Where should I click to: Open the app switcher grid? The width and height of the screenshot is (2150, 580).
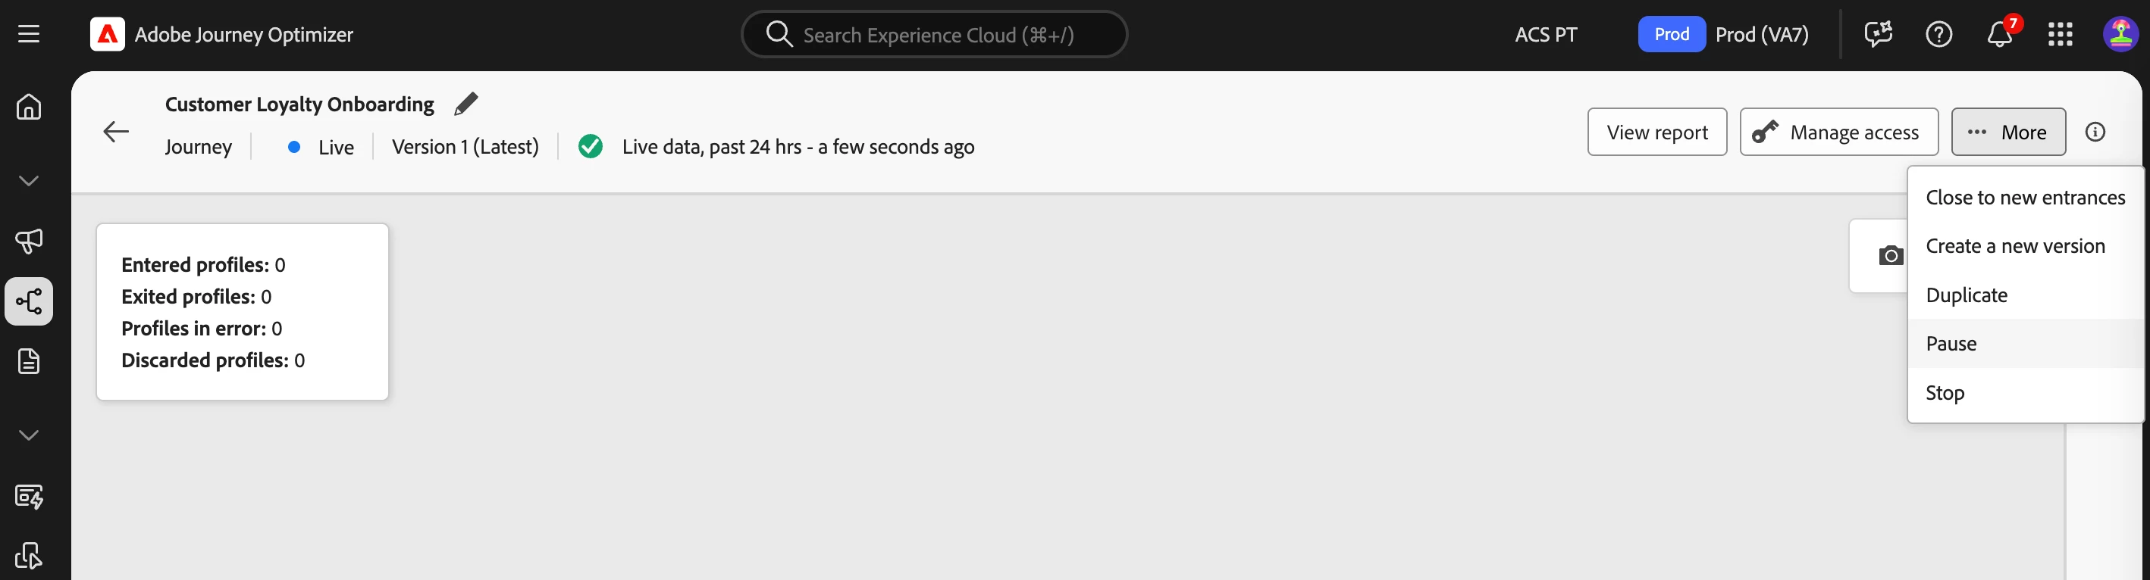point(2060,34)
